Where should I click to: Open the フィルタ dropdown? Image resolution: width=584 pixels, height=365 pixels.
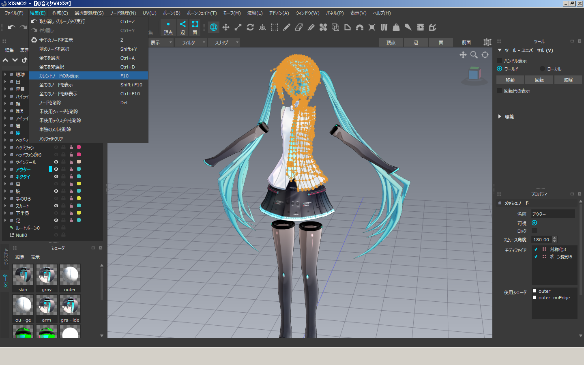click(x=191, y=42)
